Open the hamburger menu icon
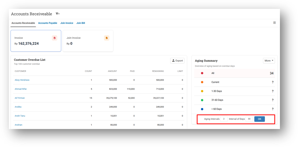 274,23
